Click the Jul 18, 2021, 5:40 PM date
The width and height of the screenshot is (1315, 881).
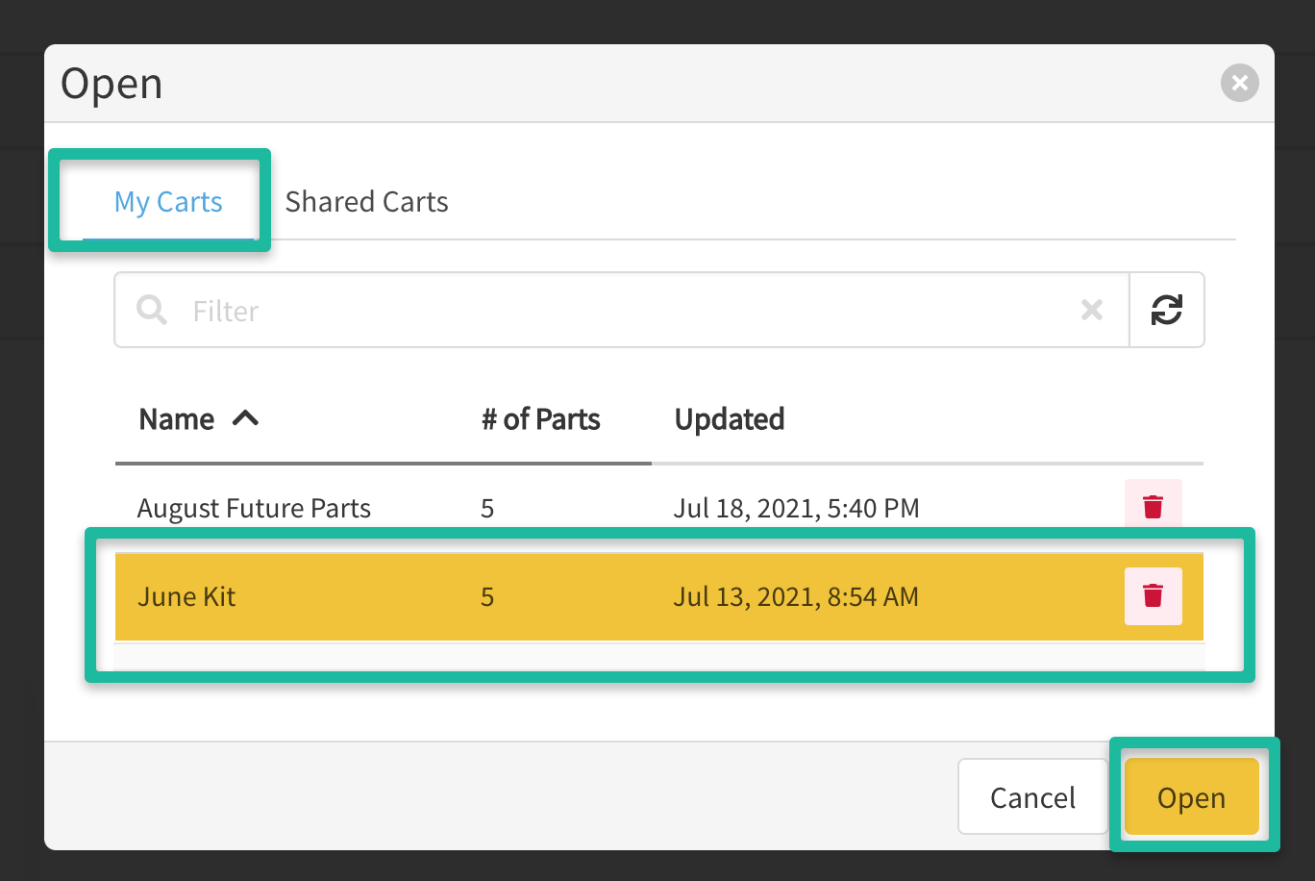[795, 508]
